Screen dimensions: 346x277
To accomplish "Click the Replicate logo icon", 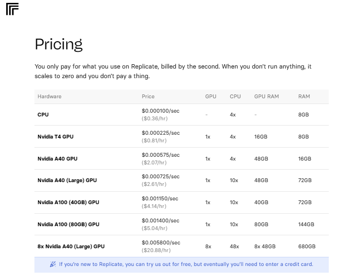I will pyautogui.click(x=12, y=9).
